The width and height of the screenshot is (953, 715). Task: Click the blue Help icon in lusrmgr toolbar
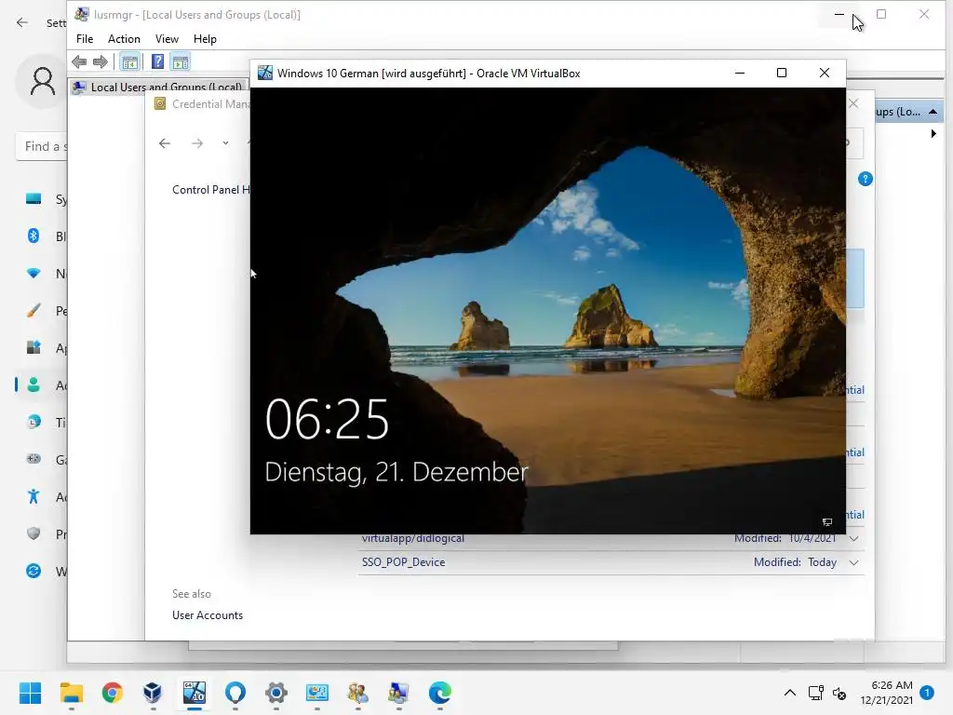pyautogui.click(x=157, y=61)
